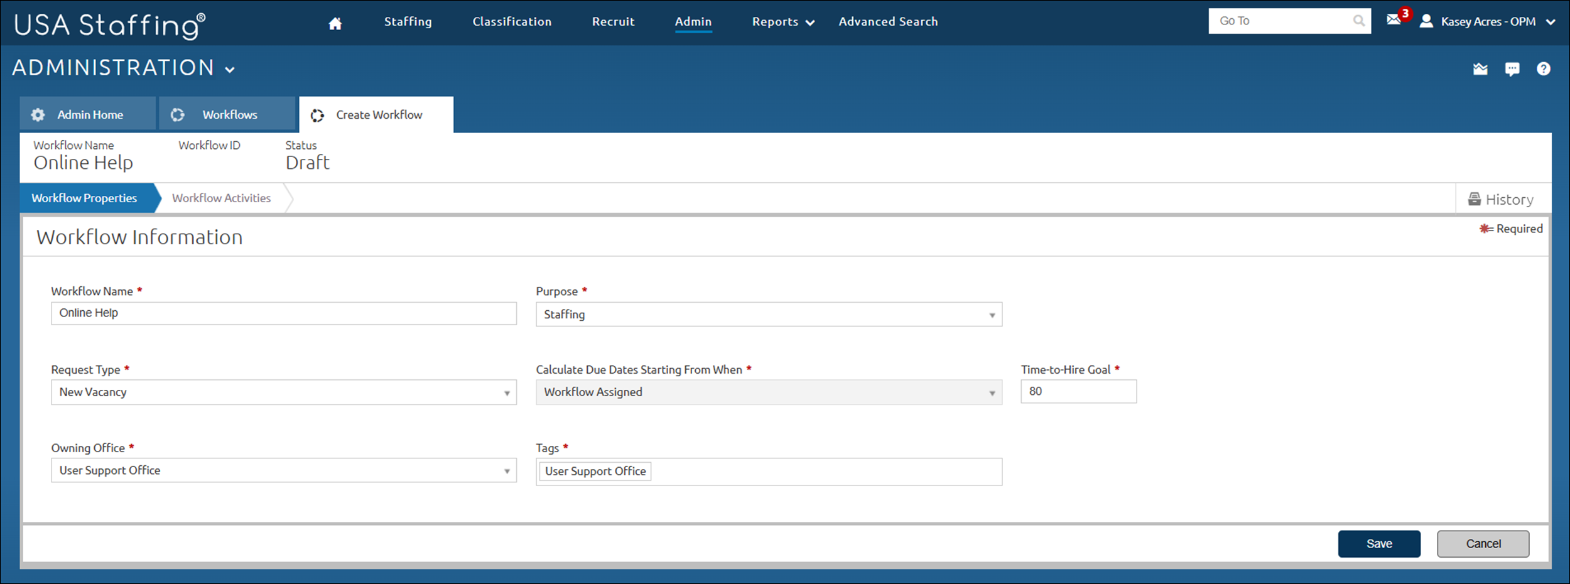Open the Purpose dropdown showing Staffing
Viewport: 1570px width, 584px height.
click(x=769, y=315)
